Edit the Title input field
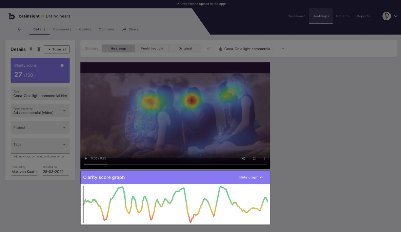Screen dimensions: 401x232 coord(40,94)
